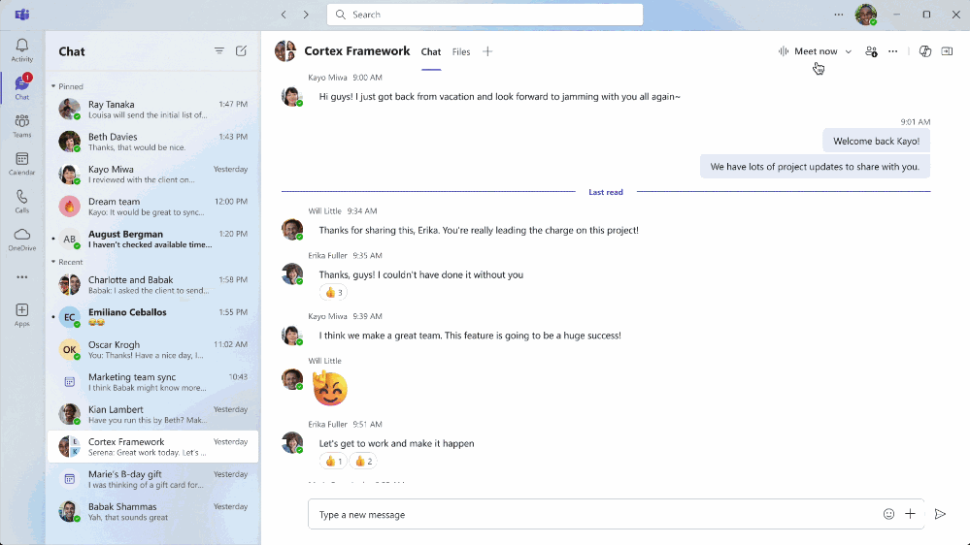The image size is (970, 545).
Task: Open the Dream team chat
Action: pos(152,207)
